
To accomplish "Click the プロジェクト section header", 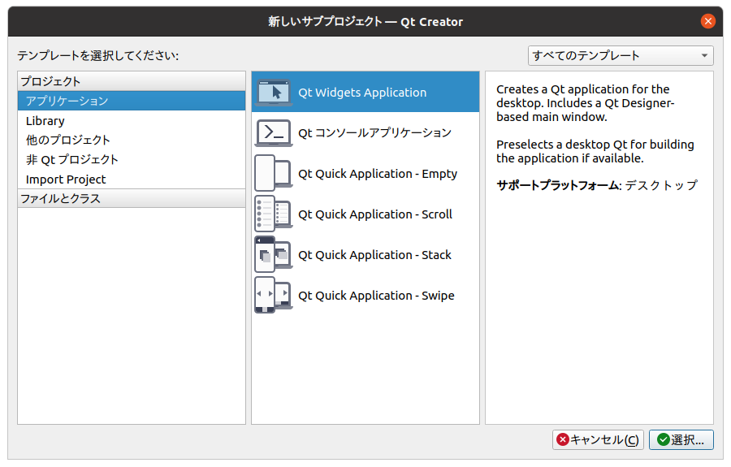I will [x=132, y=81].
